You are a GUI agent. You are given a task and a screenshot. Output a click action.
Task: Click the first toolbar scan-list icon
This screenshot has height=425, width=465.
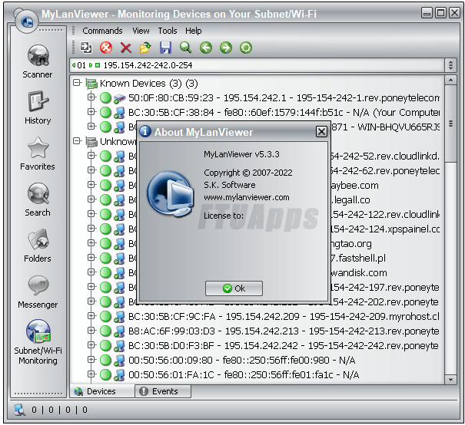click(x=86, y=48)
